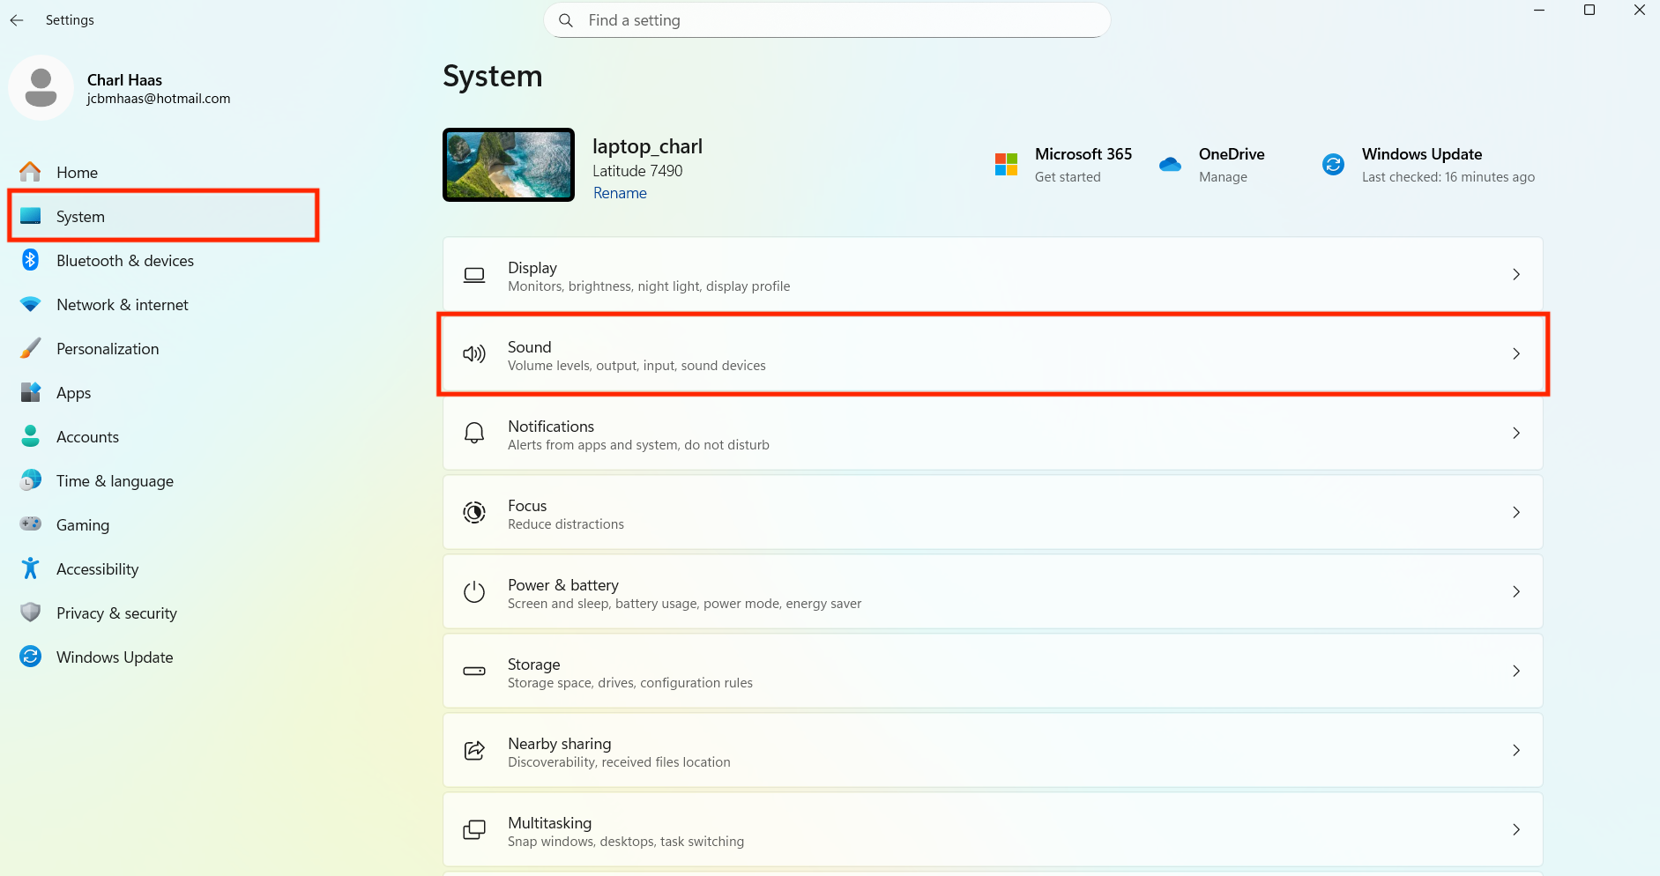Image resolution: width=1660 pixels, height=876 pixels.
Task: Select the Gaming controller icon
Action: (x=30, y=524)
